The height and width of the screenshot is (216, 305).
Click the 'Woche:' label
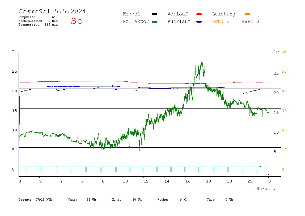[163, 200]
